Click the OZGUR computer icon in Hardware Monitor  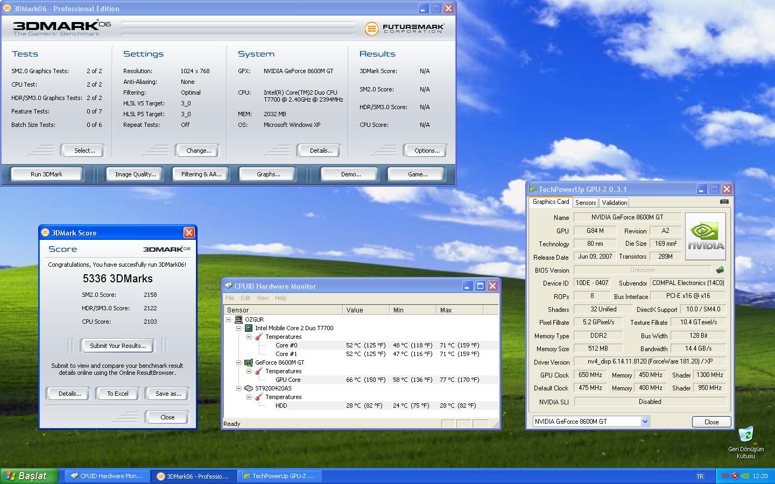coord(238,319)
